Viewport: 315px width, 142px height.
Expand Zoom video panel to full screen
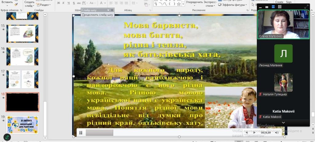[306, 7]
